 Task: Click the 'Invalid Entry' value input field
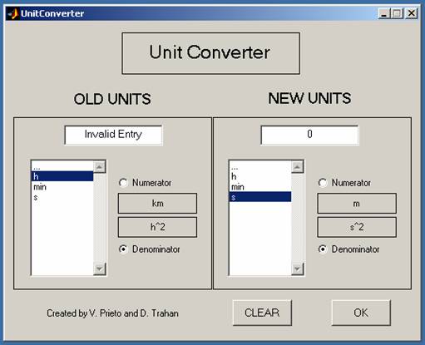pos(113,135)
